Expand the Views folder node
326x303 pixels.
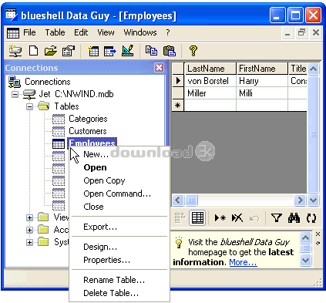coord(30,217)
